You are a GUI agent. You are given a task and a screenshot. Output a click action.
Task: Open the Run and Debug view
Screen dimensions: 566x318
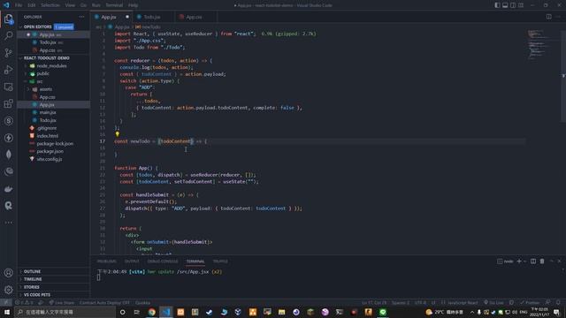coord(9,70)
